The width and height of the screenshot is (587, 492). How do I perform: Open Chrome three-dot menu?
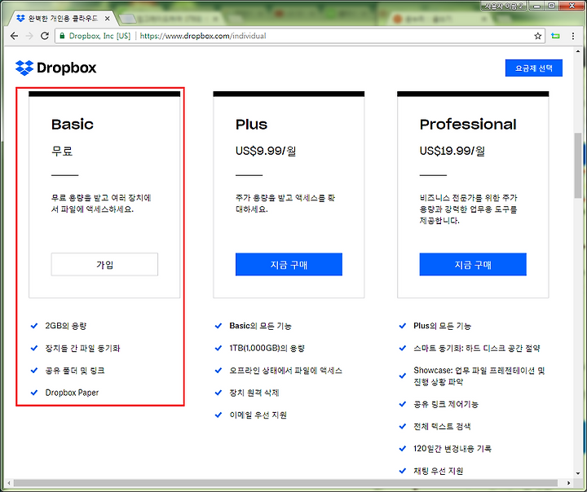click(573, 36)
